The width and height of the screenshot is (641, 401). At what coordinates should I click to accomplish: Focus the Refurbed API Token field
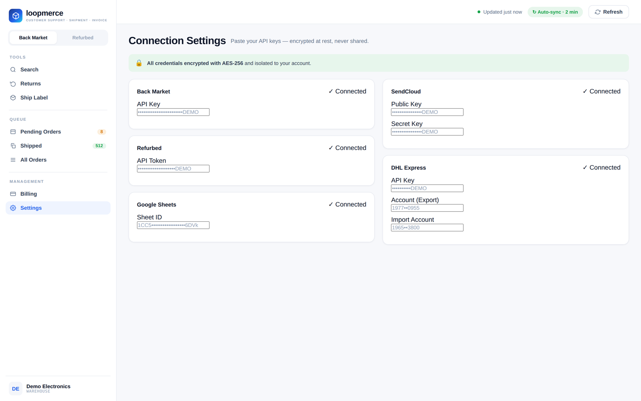click(173, 169)
